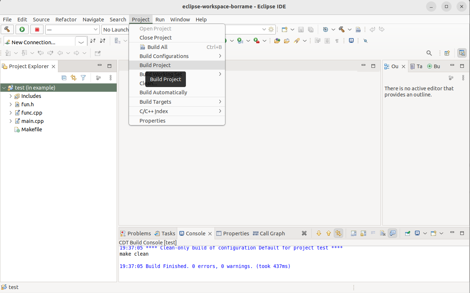
Task: Open the launch mode dropdown showing '---'
Action: tap(72, 29)
